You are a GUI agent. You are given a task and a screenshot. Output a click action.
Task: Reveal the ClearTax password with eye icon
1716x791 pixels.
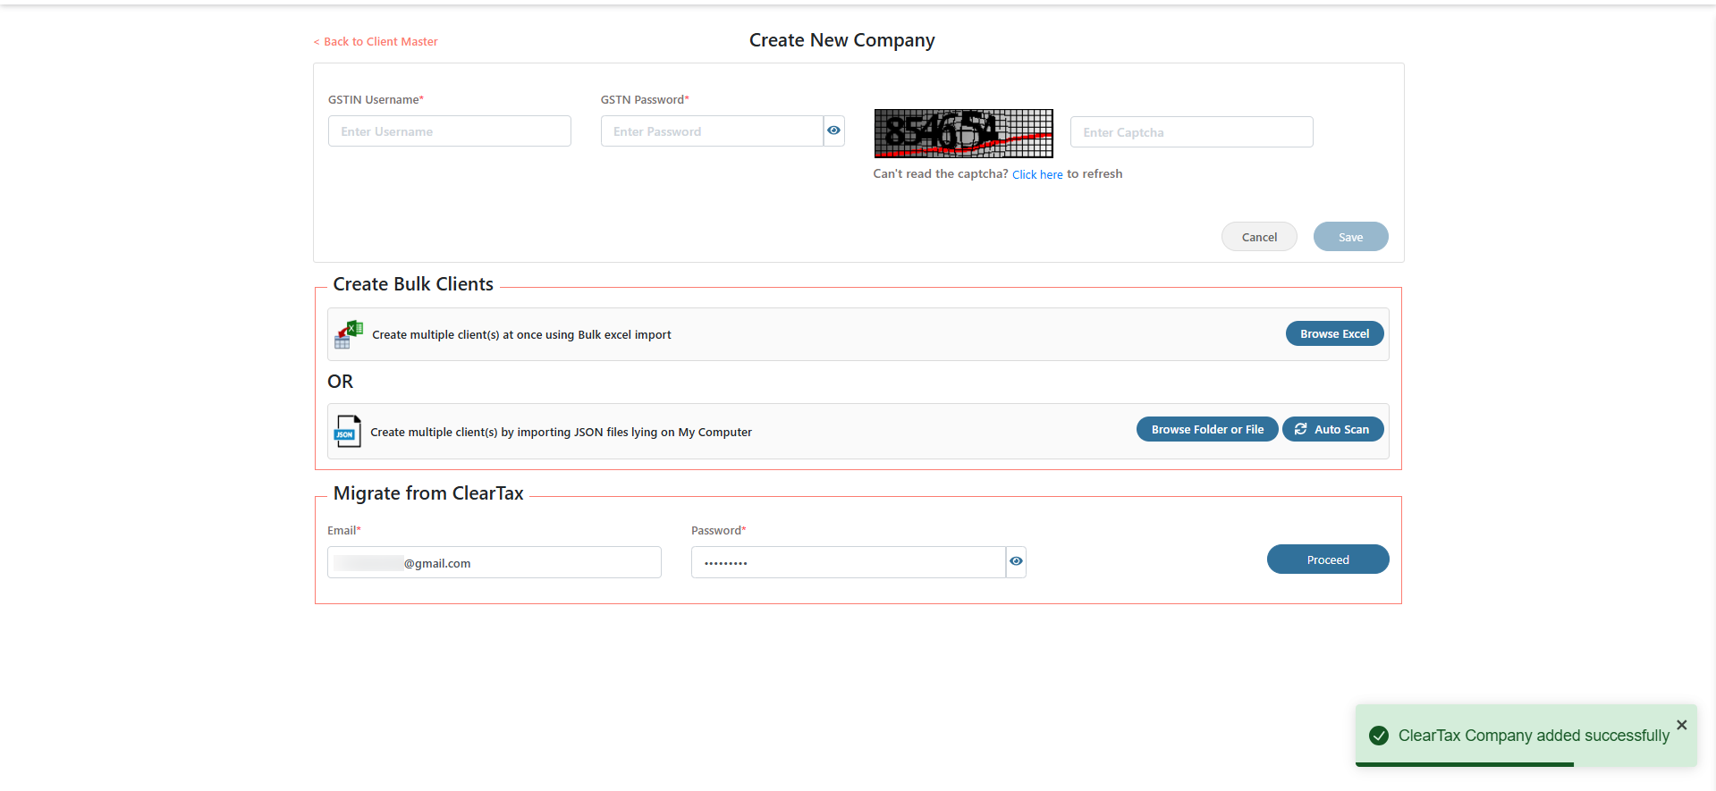[x=1016, y=562]
